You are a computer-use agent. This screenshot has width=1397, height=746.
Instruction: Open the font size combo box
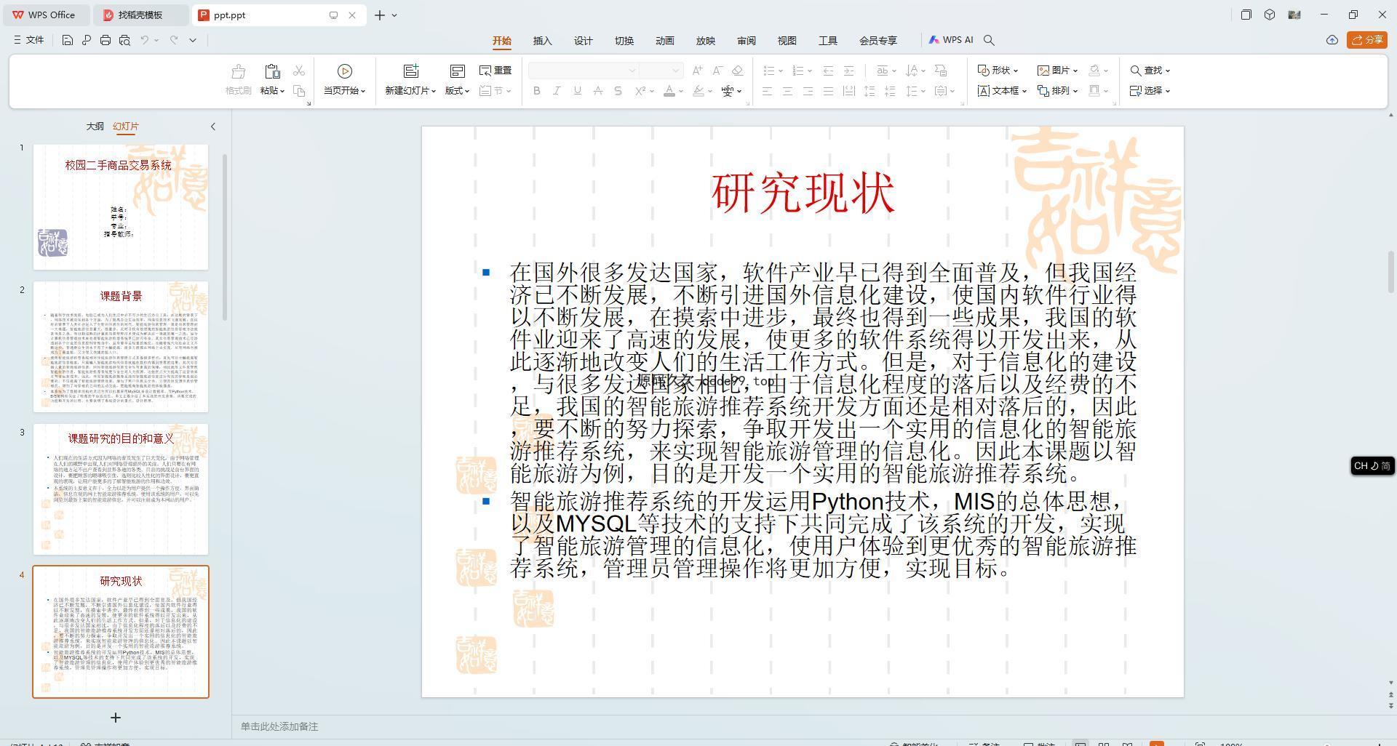click(x=661, y=71)
